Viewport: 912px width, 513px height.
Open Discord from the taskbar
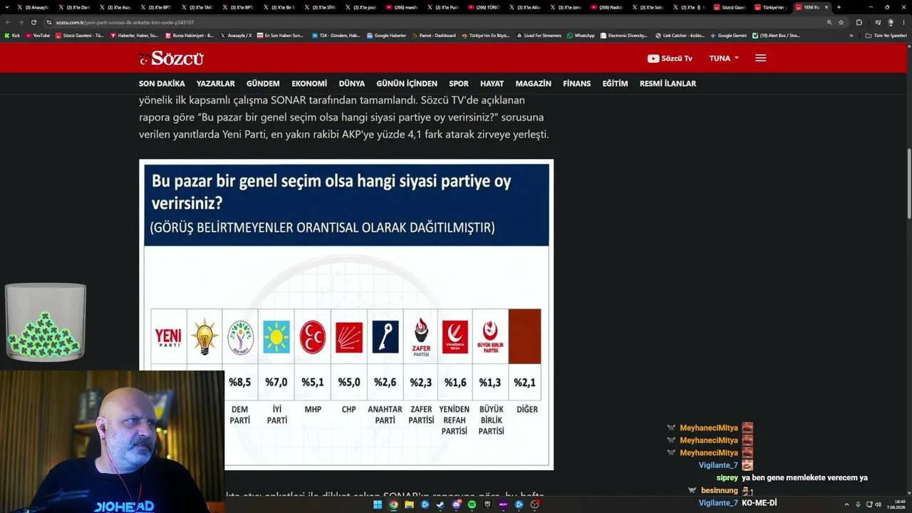[x=456, y=504]
